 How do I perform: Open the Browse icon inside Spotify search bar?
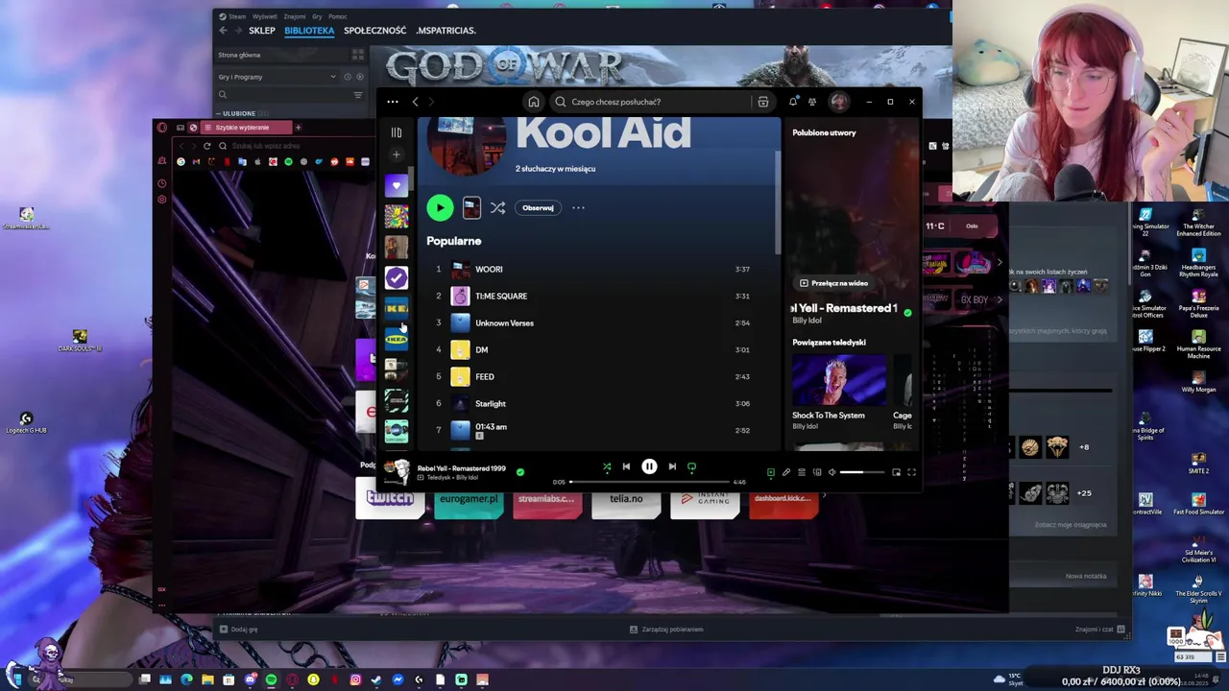pyautogui.click(x=762, y=102)
